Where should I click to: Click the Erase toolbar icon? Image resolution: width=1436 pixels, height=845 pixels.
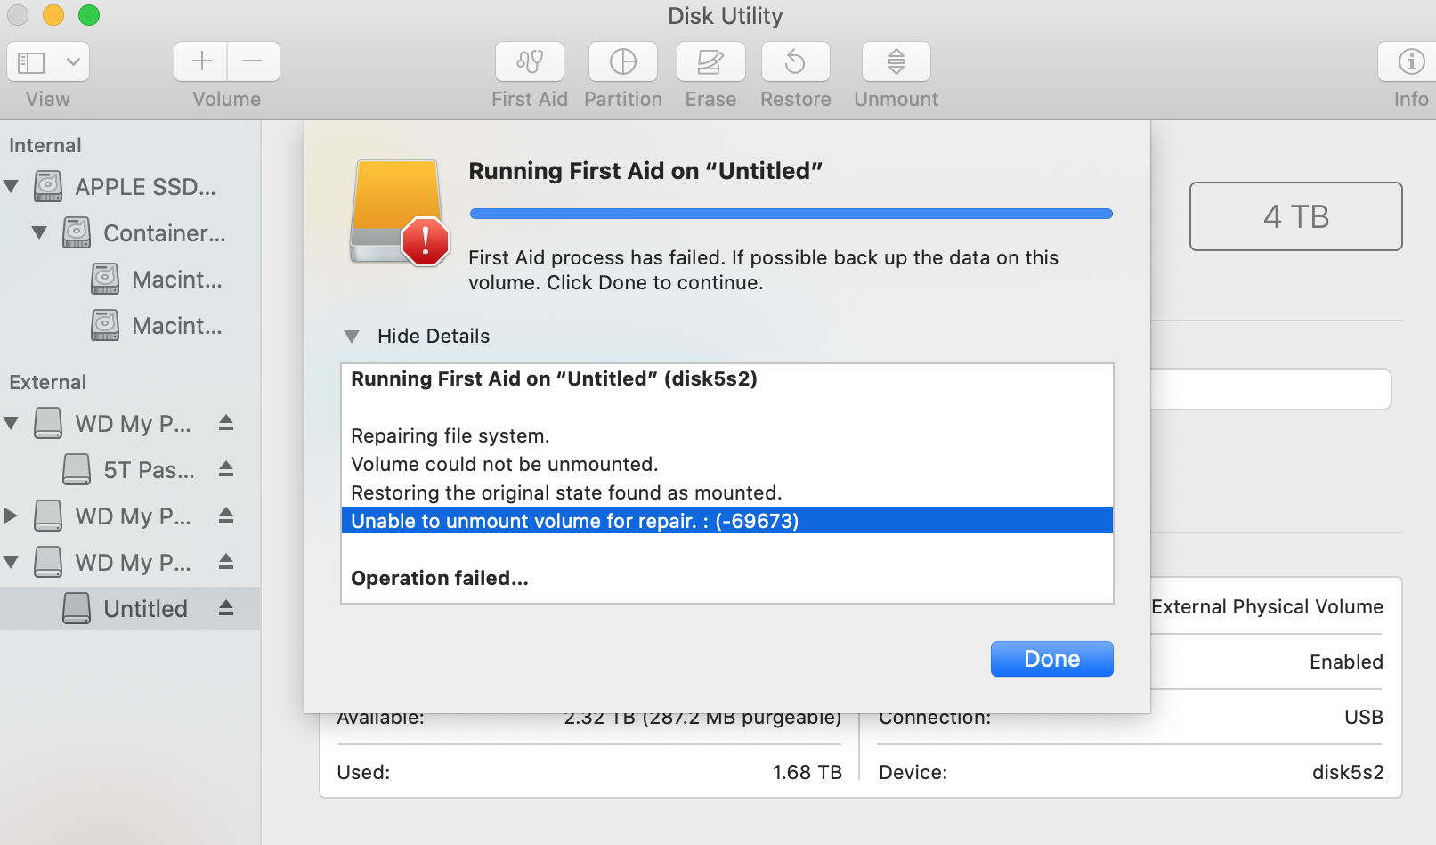tap(710, 62)
